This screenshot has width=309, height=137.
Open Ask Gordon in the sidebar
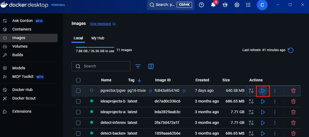29,21
